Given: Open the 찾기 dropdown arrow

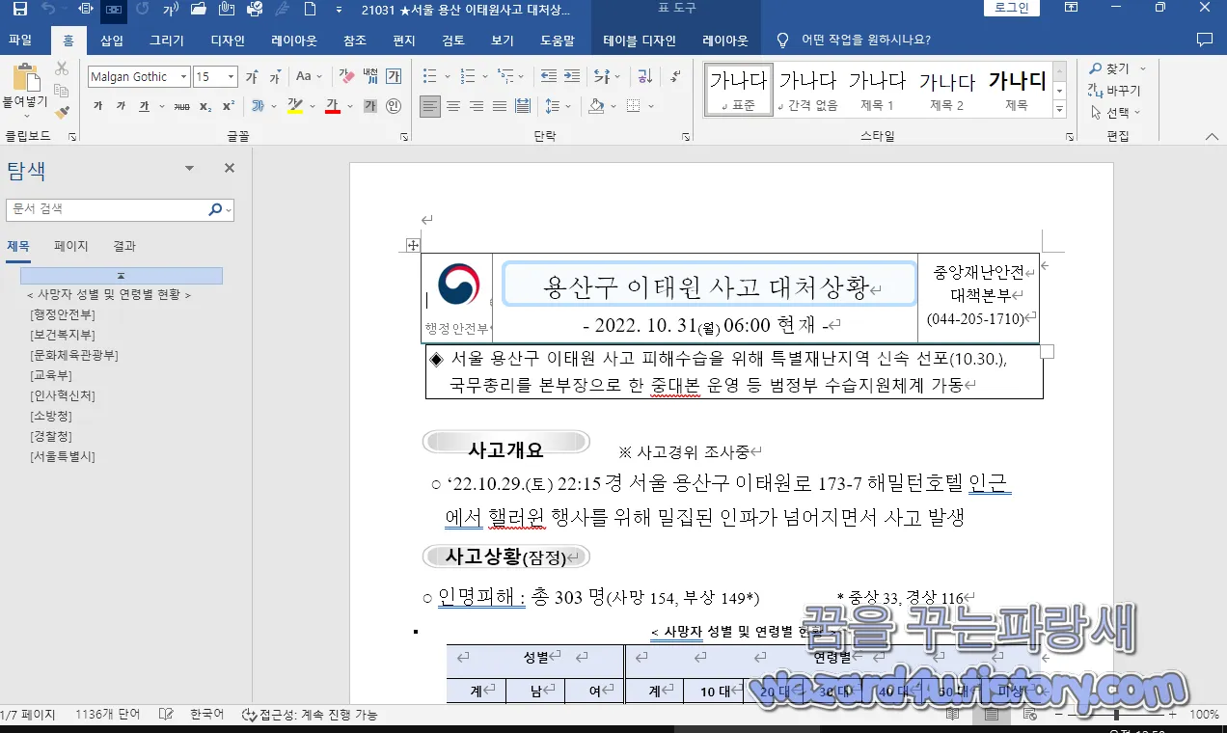Looking at the screenshot, I should click(x=1143, y=68).
